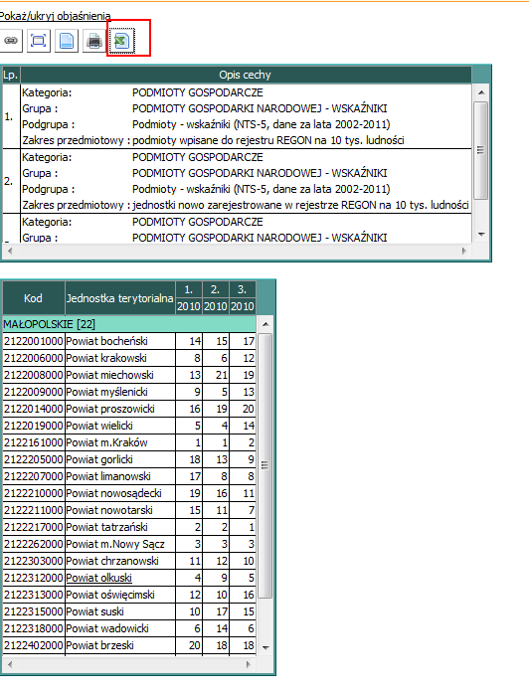Select Powiat chrzanowski row name

pos(112,561)
